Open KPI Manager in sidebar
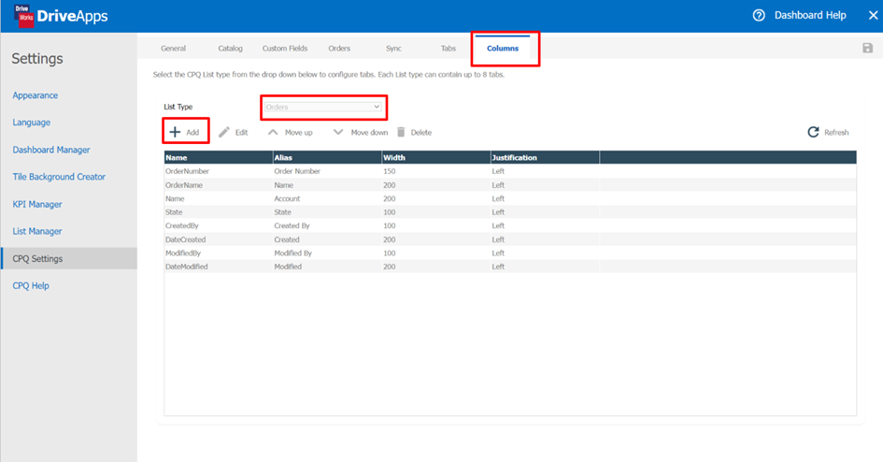This screenshot has height=462, width=883. [37, 204]
